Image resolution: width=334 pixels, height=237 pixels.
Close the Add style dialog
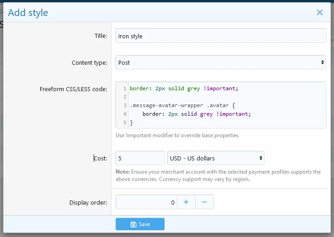[319, 13]
